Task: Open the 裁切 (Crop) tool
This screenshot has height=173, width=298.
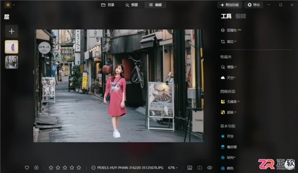Action: (228, 42)
